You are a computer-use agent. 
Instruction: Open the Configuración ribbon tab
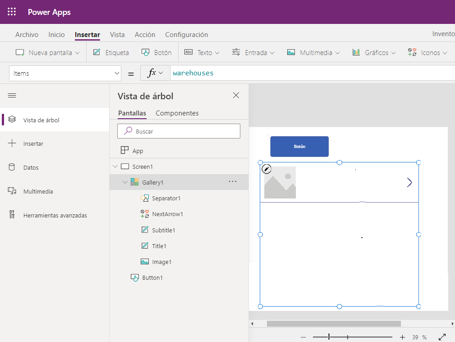(x=187, y=35)
